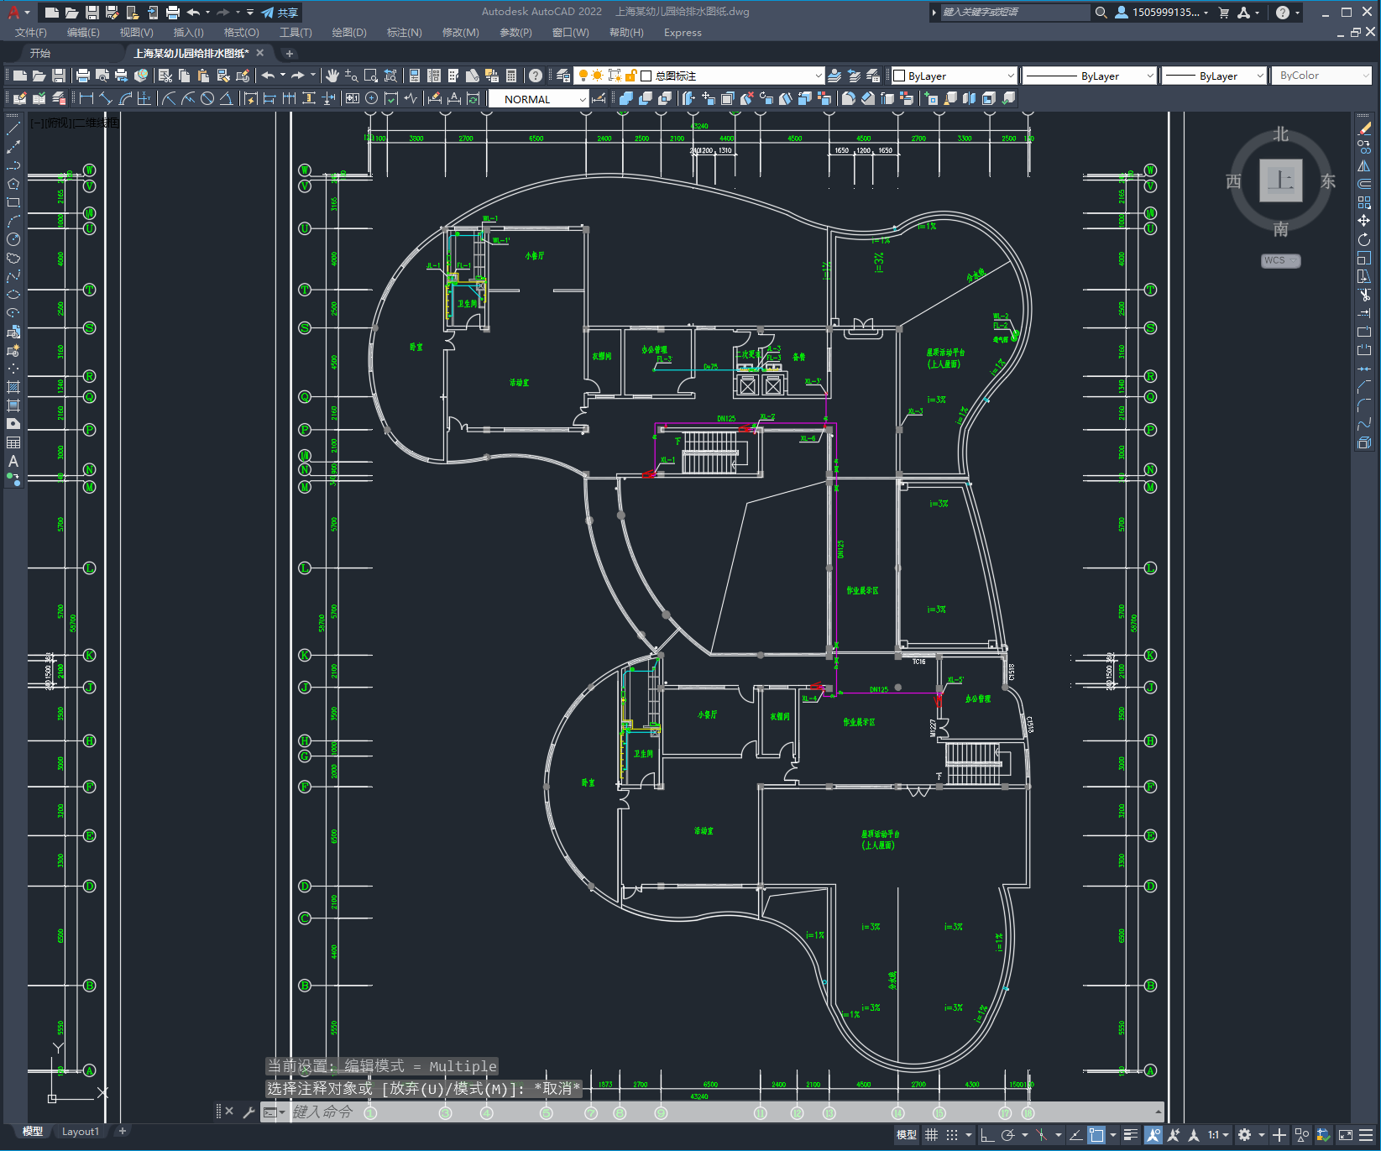Open the ByLayer lineweight dropdown
Viewport: 1381px width, 1151px height.
click(x=1214, y=76)
